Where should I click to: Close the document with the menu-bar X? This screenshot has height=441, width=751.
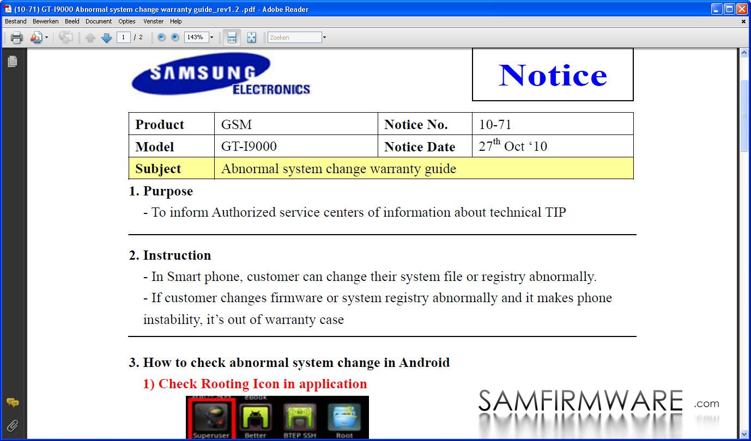[x=743, y=22]
